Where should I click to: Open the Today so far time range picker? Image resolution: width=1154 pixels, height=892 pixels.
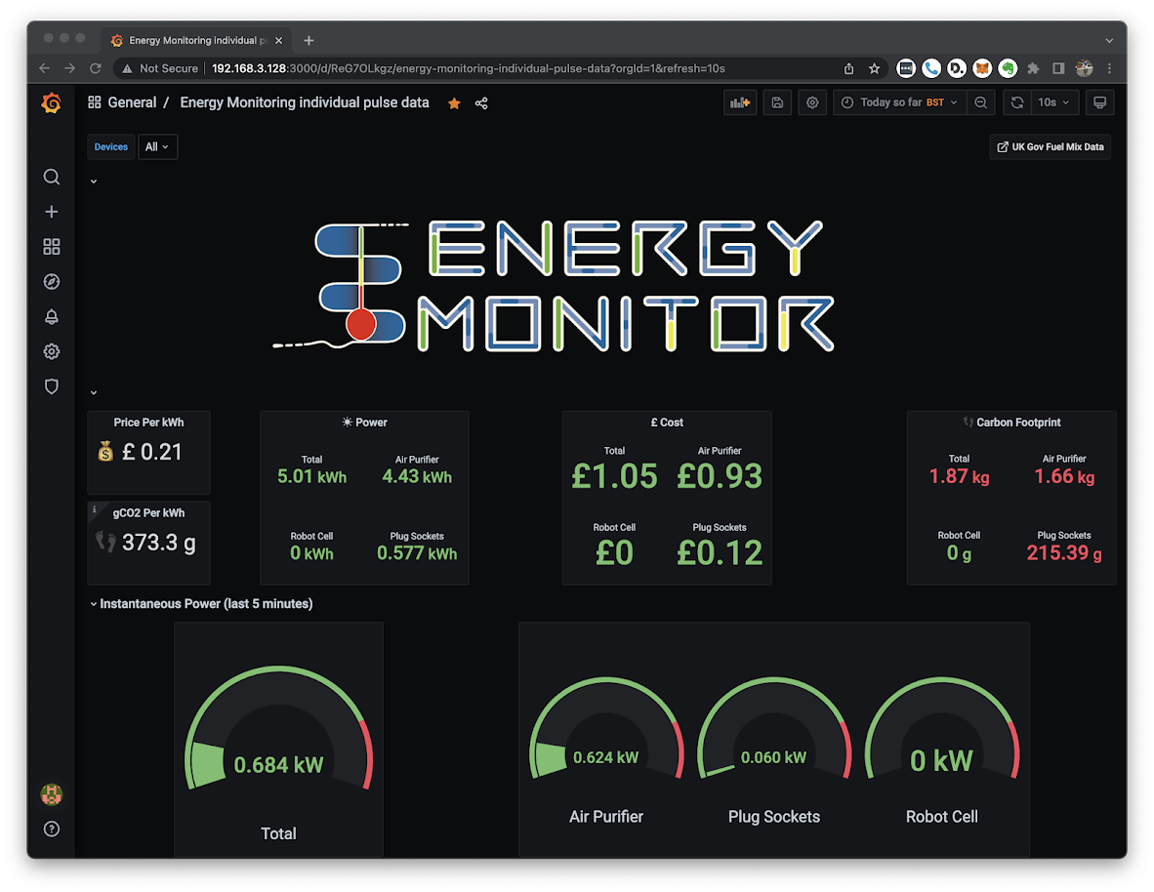click(x=897, y=101)
